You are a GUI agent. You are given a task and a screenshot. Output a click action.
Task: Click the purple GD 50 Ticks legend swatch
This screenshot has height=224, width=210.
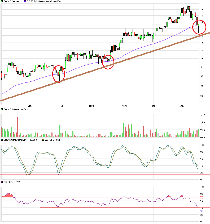pyautogui.click(x=25, y=1)
